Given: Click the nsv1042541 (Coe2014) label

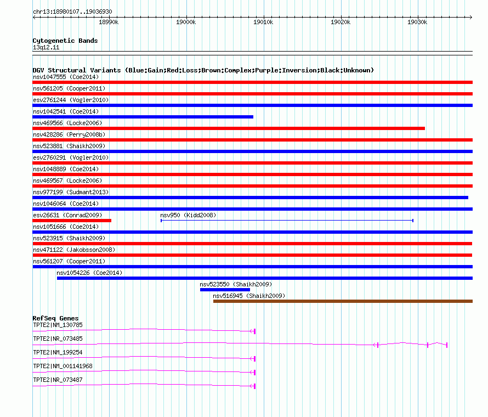Looking at the screenshot, I should [66, 111].
